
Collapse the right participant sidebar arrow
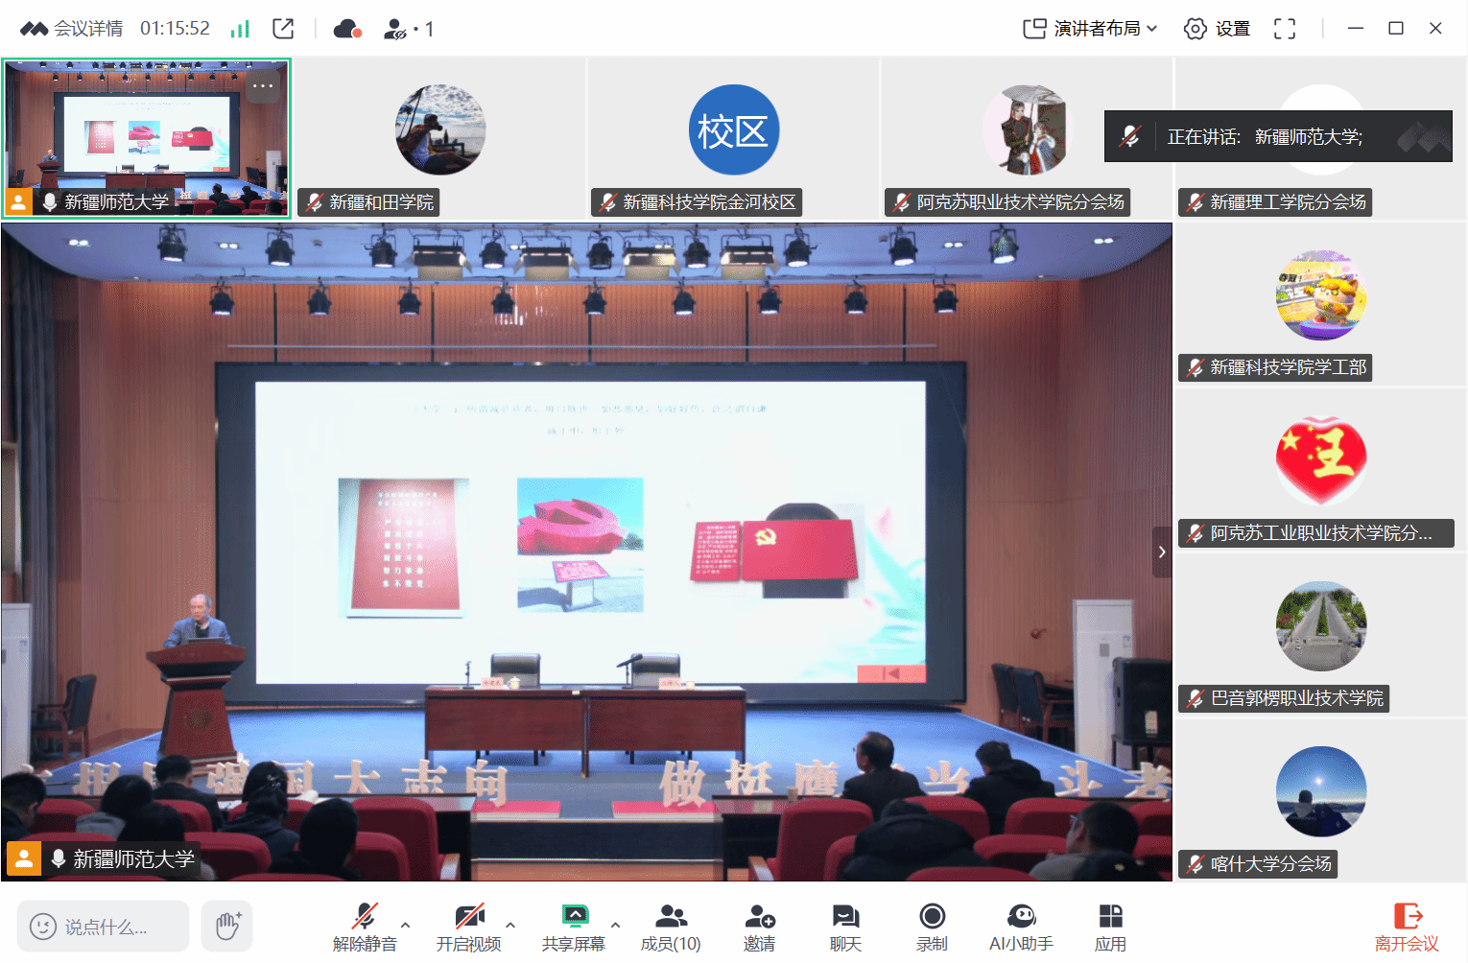(1162, 552)
